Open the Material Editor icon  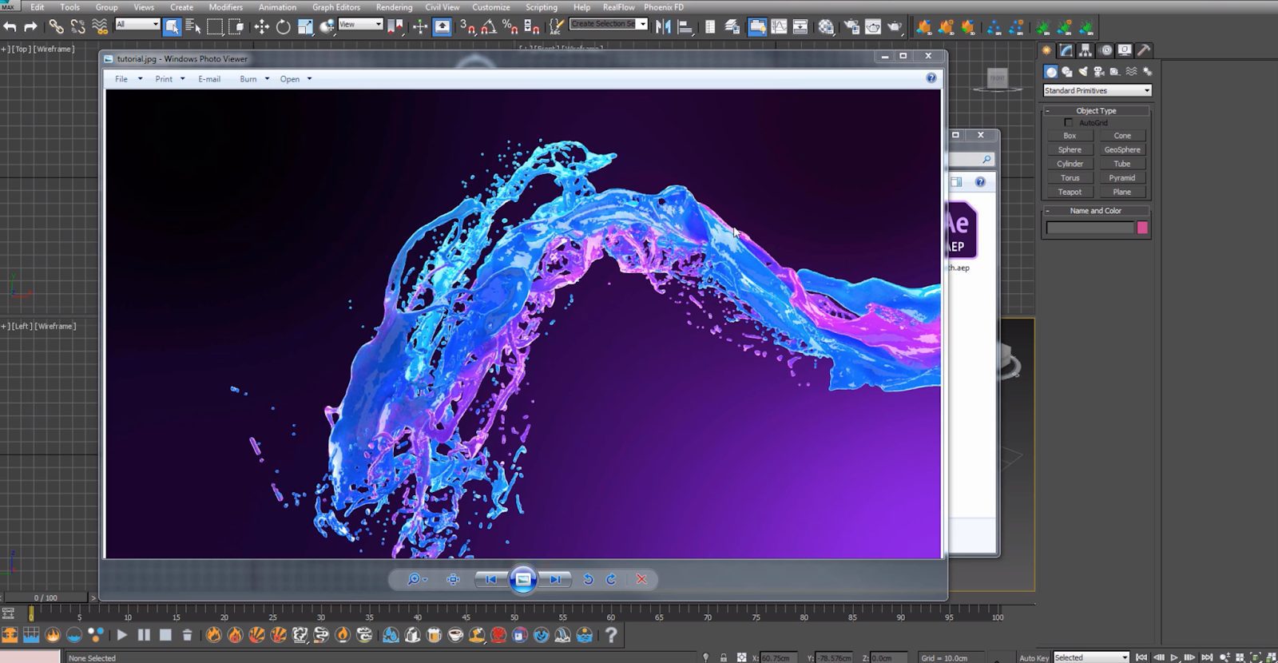[x=826, y=27]
